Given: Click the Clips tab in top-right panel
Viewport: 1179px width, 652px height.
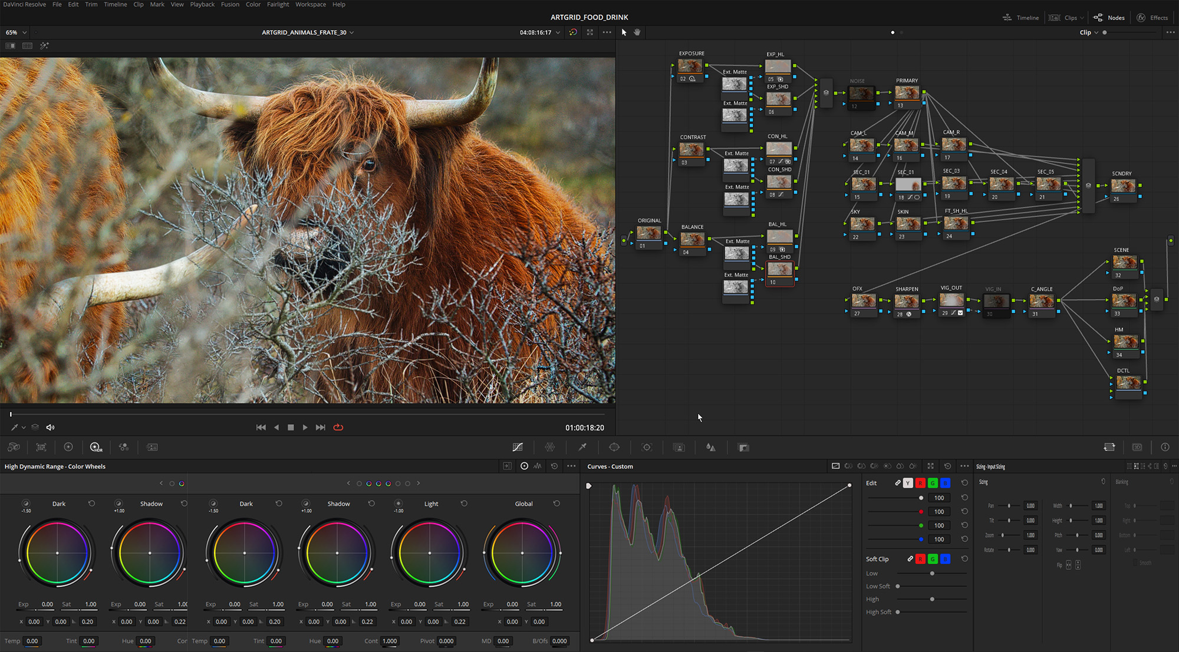Looking at the screenshot, I should 1071,17.
